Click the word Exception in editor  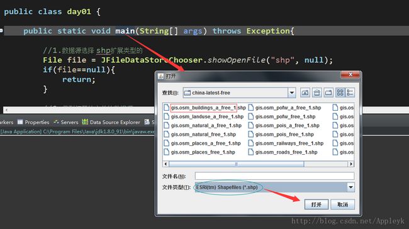pos(268,31)
